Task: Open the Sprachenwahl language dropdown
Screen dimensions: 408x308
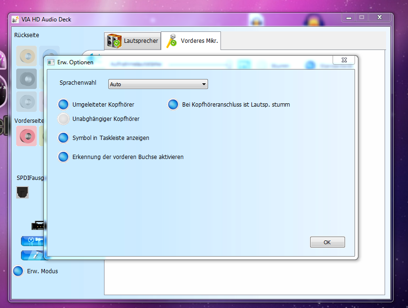Action: (x=158, y=84)
